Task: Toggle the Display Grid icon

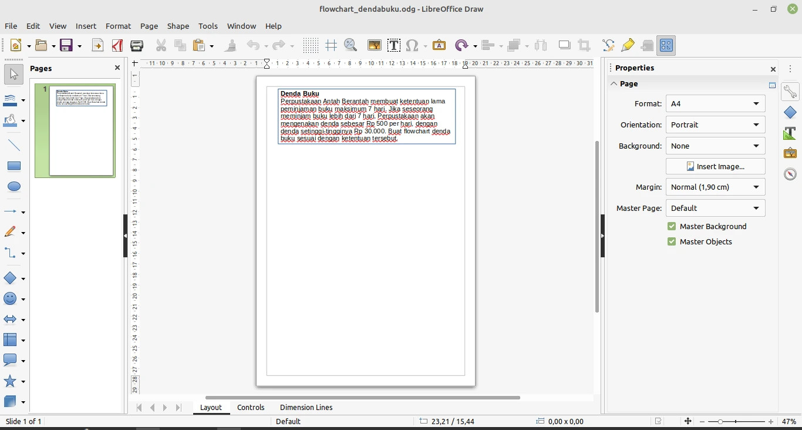Action: point(311,45)
